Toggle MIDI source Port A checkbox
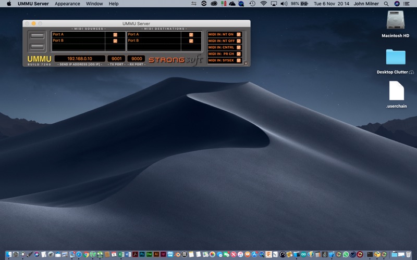Viewport: 417px width, 260px height. click(115, 34)
